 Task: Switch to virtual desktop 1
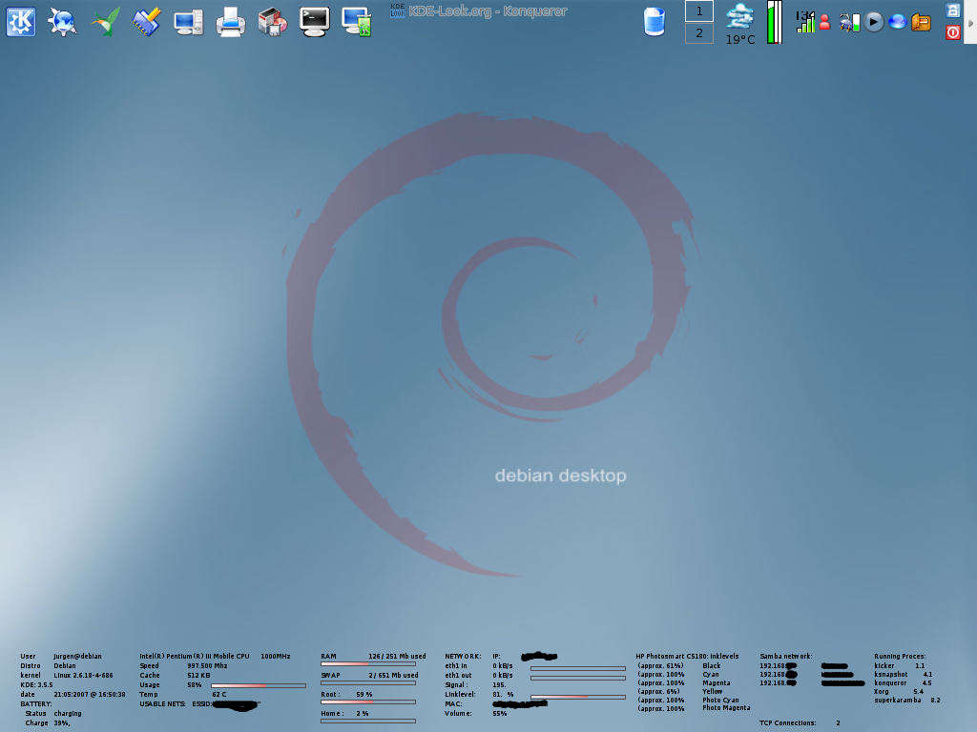(x=699, y=11)
